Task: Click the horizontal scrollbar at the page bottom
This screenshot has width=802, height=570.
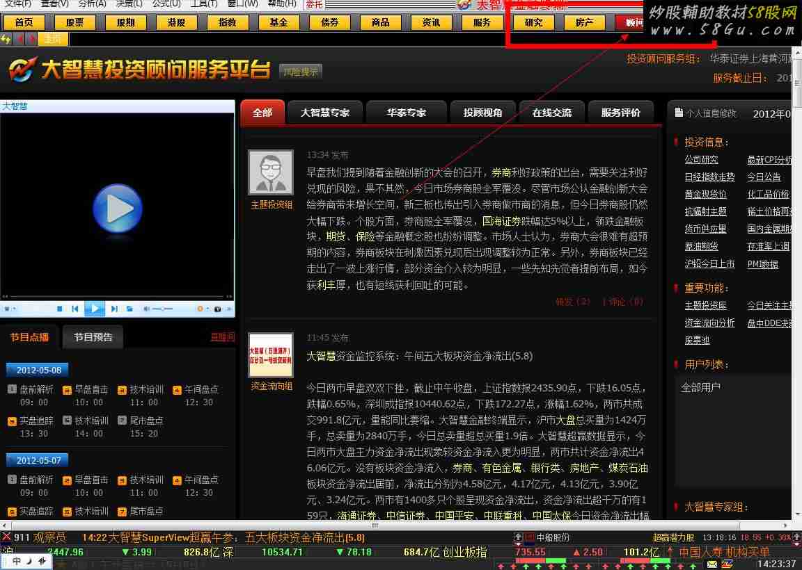Action: click(x=374, y=526)
